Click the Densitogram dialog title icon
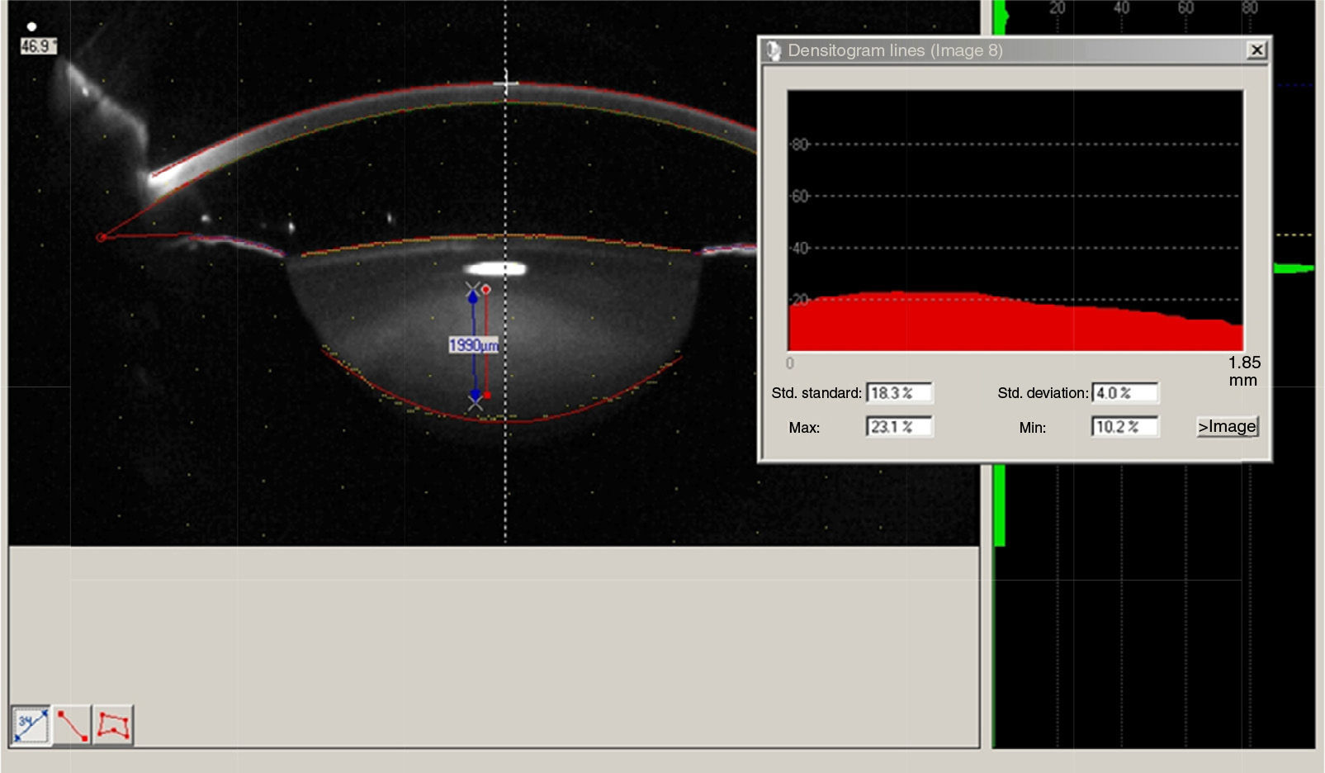 tap(774, 50)
